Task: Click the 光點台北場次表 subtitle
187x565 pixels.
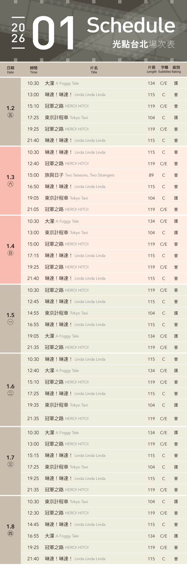Action: pyautogui.click(x=144, y=44)
